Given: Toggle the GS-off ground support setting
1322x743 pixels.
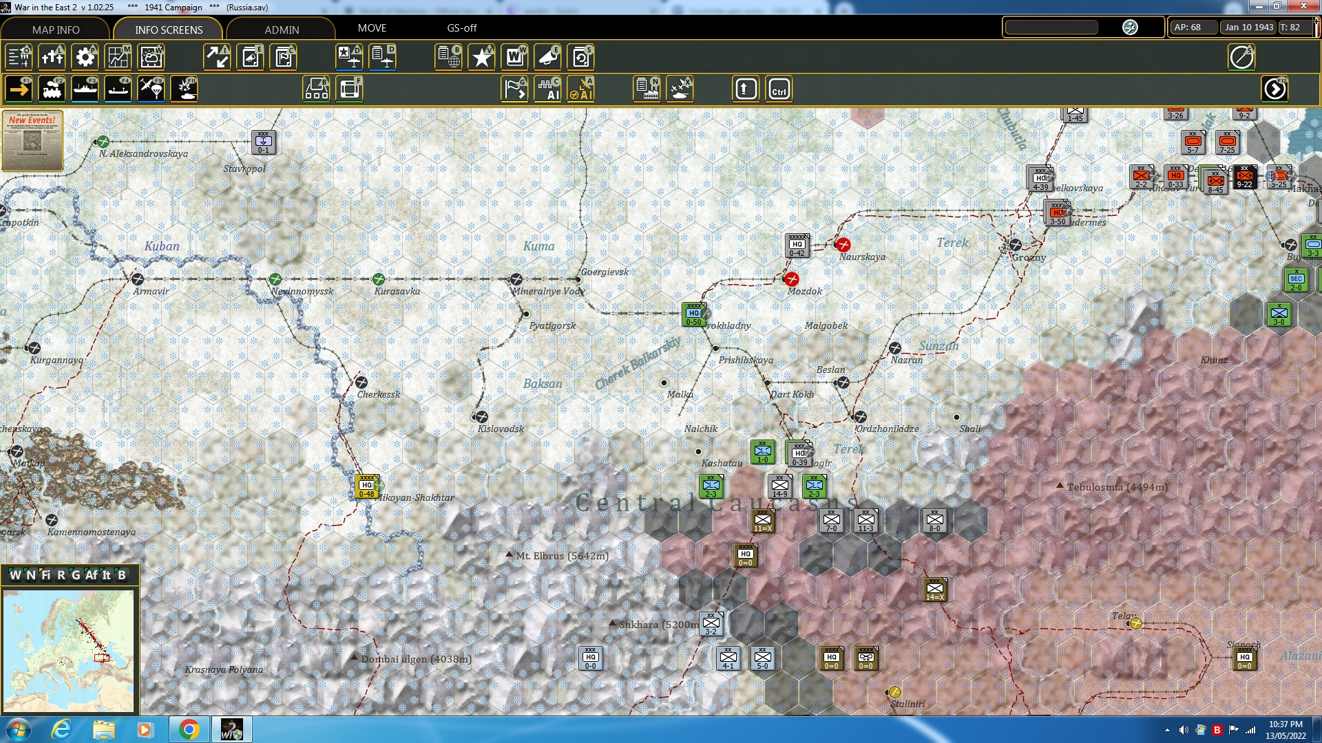Looking at the screenshot, I should [461, 28].
